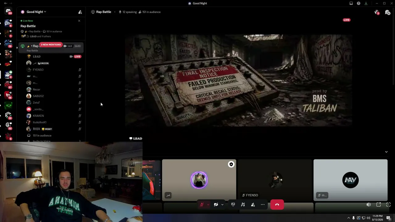Show hidden taskbar tray icons
The height and width of the screenshot is (222, 395).
pyautogui.click(x=349, y=218)
